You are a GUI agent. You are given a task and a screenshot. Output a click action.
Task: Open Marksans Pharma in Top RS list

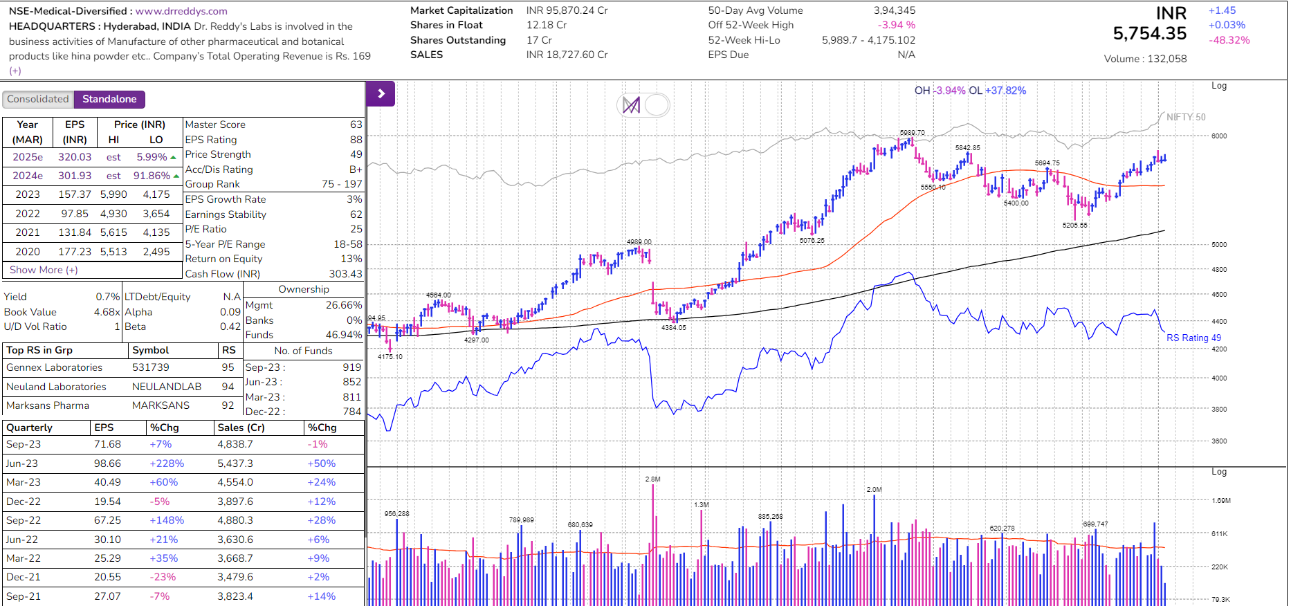[48, 405]
